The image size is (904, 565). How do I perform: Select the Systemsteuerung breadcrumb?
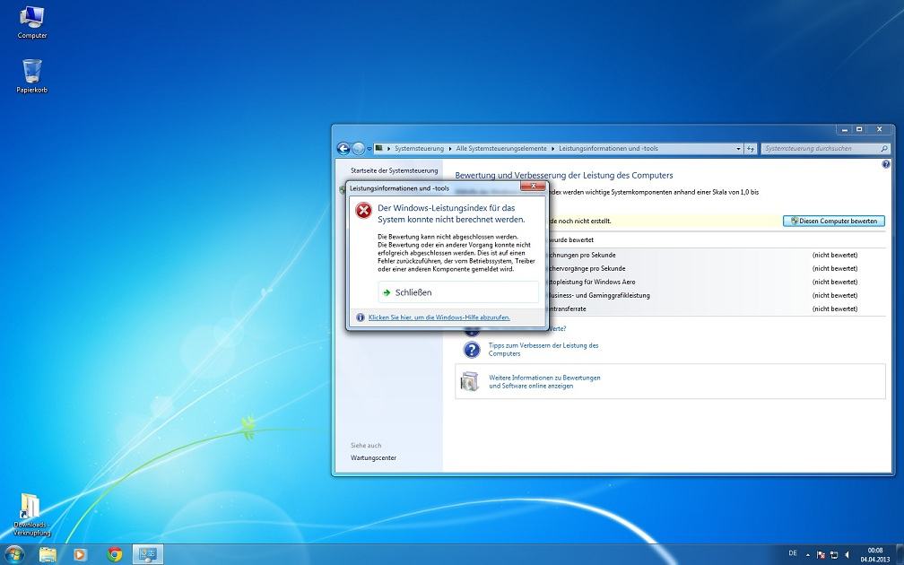click(419, 149)
